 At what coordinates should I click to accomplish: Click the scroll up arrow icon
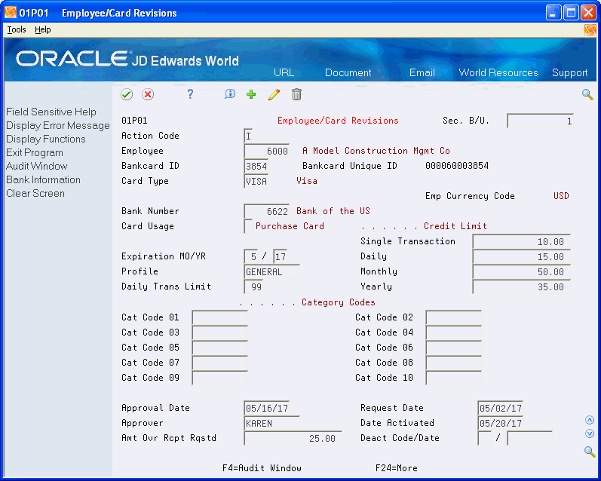590,420
